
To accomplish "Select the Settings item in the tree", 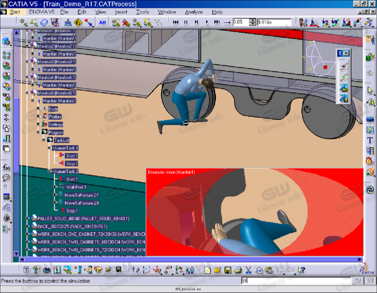I will click(55, 124).
